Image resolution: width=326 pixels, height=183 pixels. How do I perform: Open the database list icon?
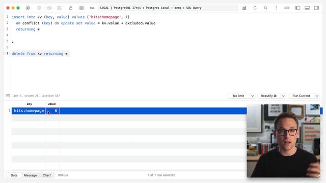[x=81, y=8]
